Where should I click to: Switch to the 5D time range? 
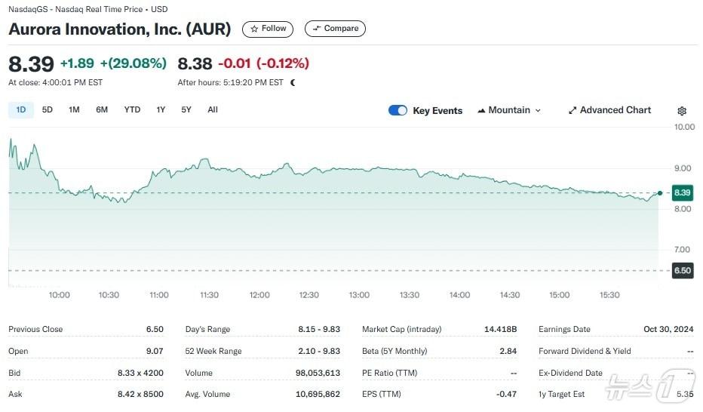pos(48,109)
